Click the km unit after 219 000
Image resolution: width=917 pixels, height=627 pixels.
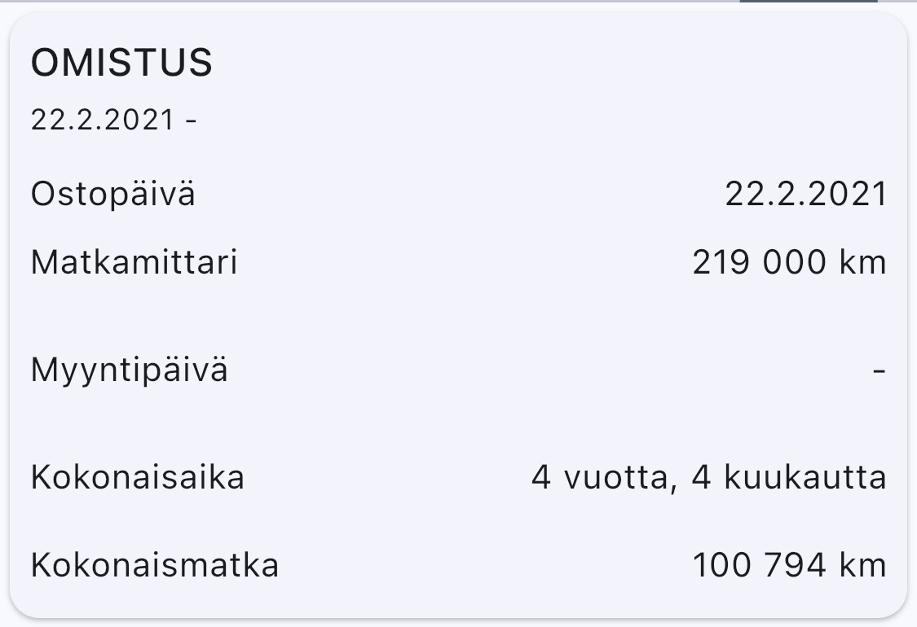click(863, 261)
